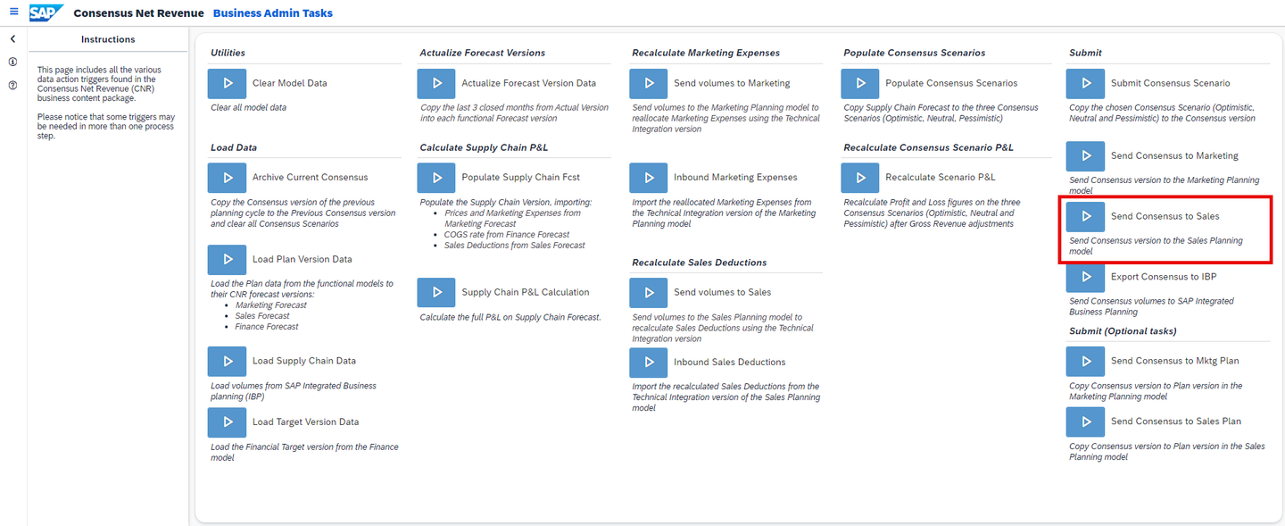Screen dimensions: 1285x526
Task: Open the Business Admin Tasks page title
Action: pyautogui.click(x=273, y=13)
